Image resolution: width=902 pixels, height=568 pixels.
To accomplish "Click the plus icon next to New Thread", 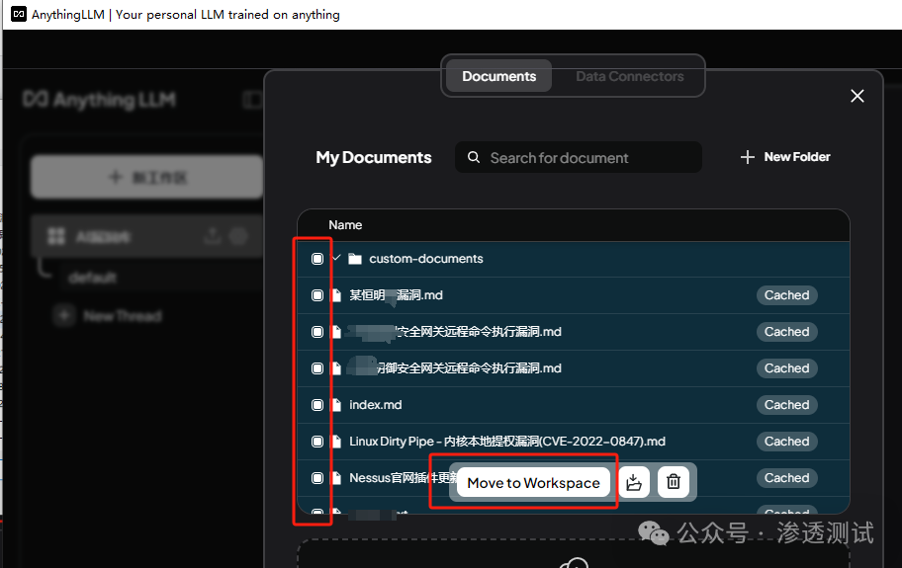I will (64, 315).
